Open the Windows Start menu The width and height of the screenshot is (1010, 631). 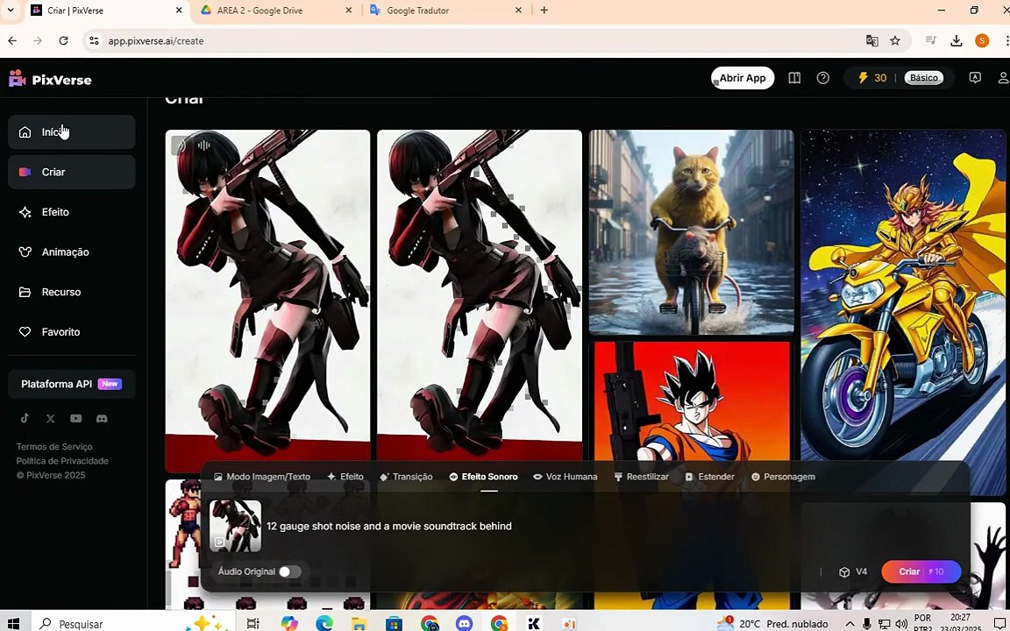(x=13, y=623)
